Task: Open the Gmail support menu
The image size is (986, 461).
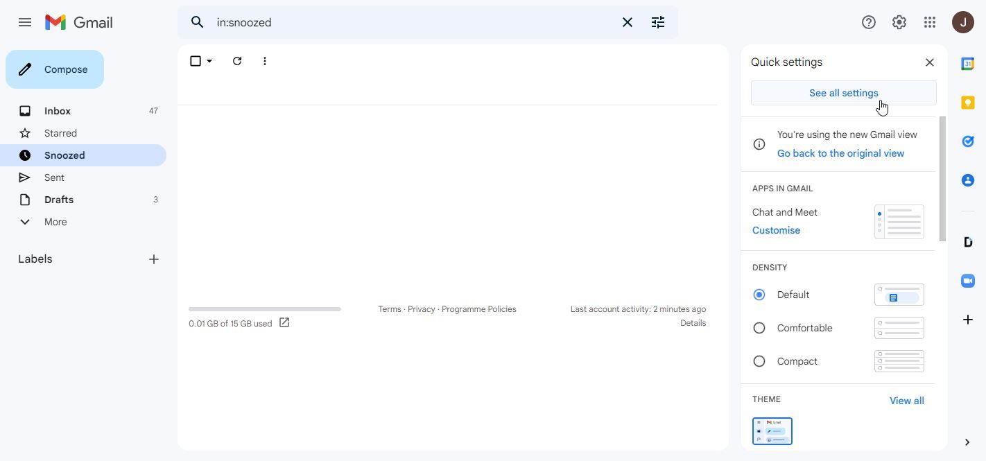Action: click(869, 22)
